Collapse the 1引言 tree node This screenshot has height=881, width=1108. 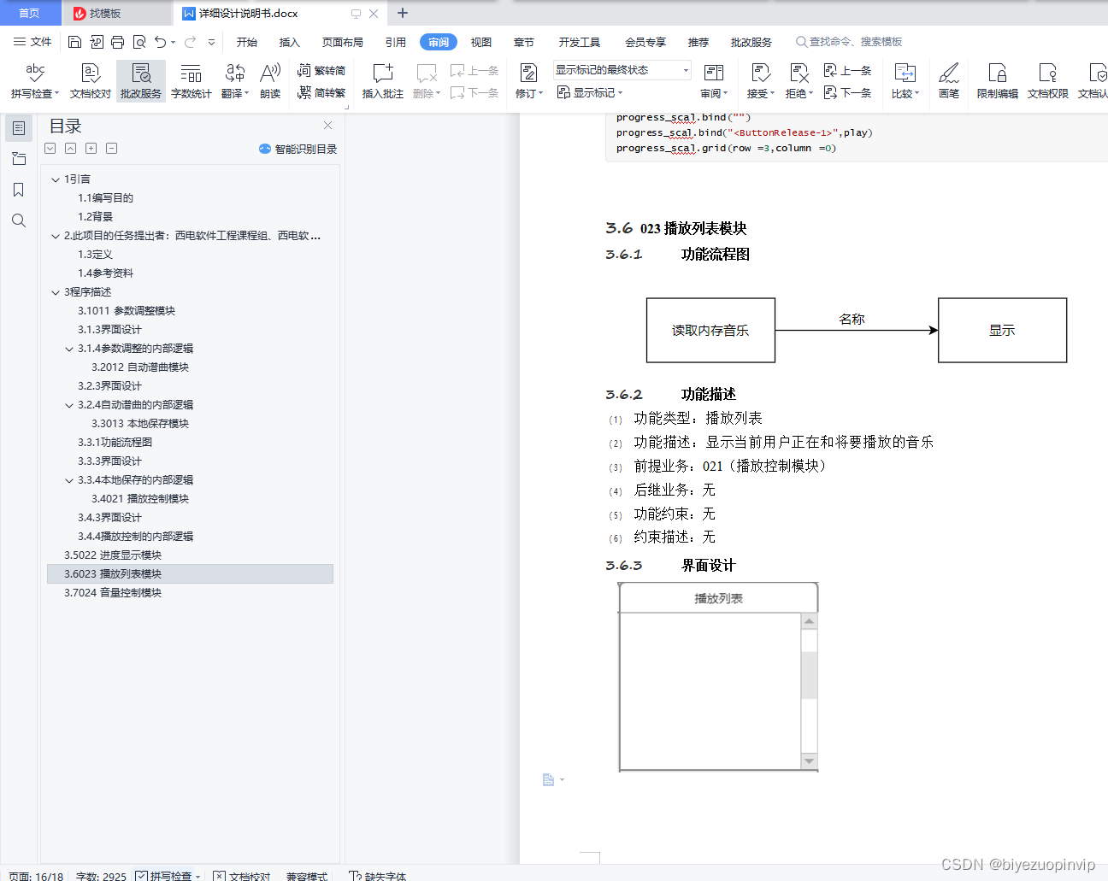pos(56,179)
